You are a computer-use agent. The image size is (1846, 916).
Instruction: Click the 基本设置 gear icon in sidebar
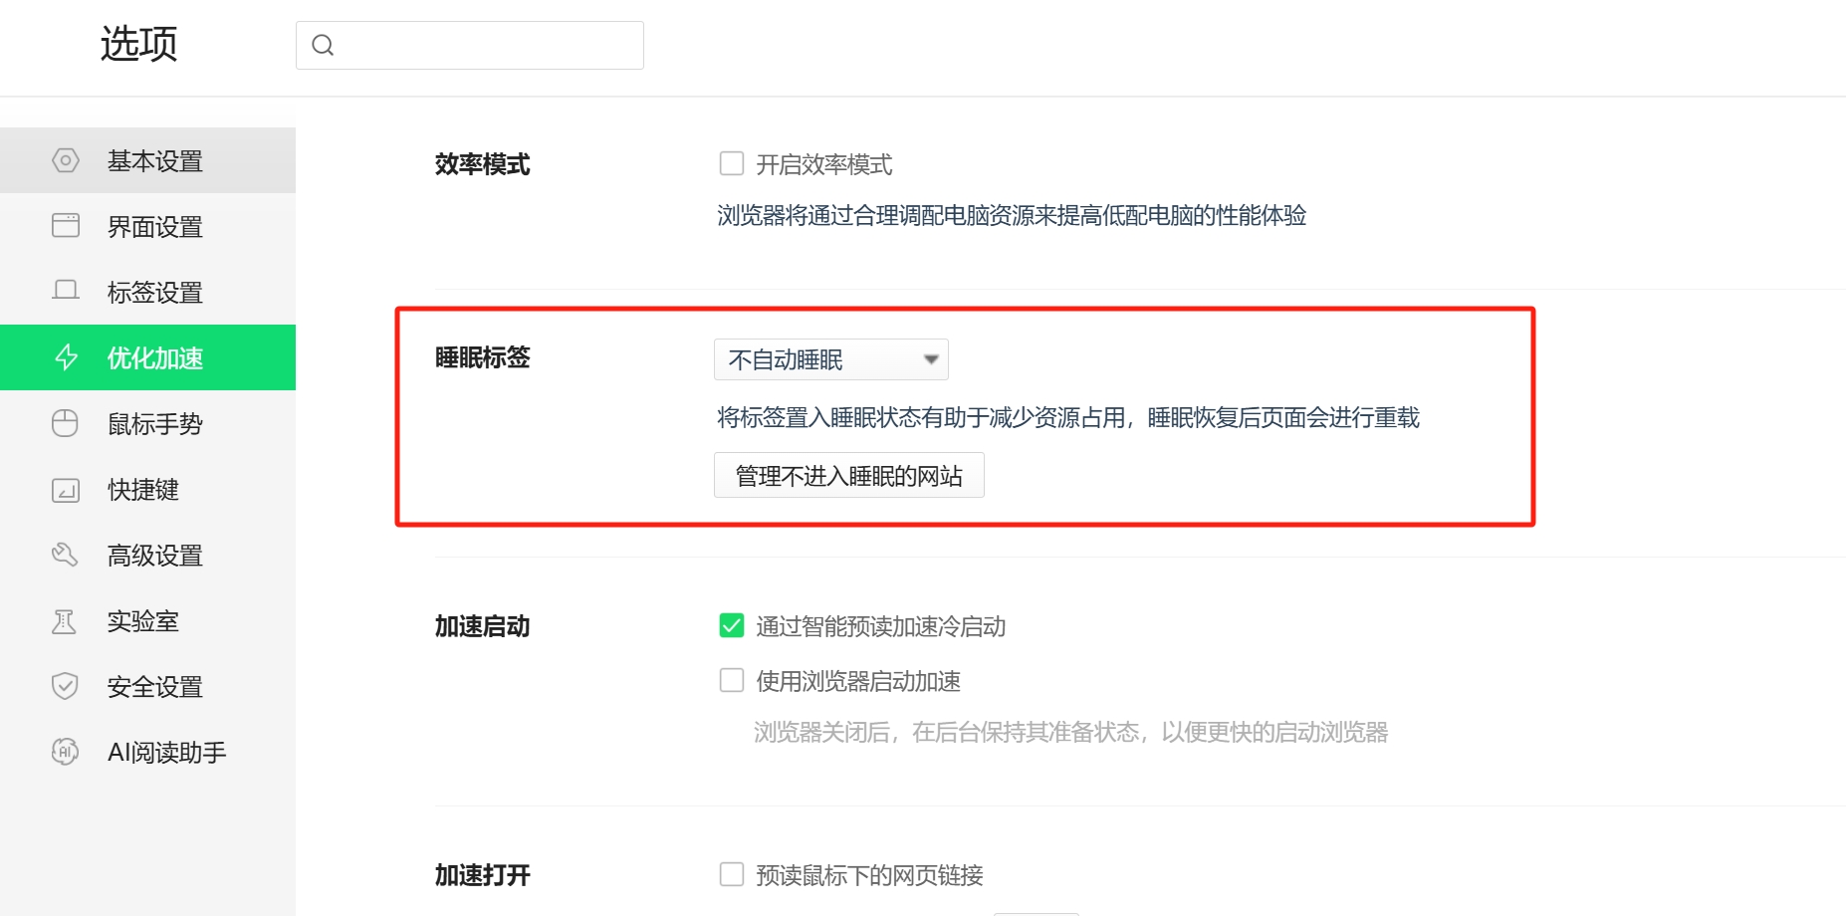pyautogui.click(x=66, y=160)
